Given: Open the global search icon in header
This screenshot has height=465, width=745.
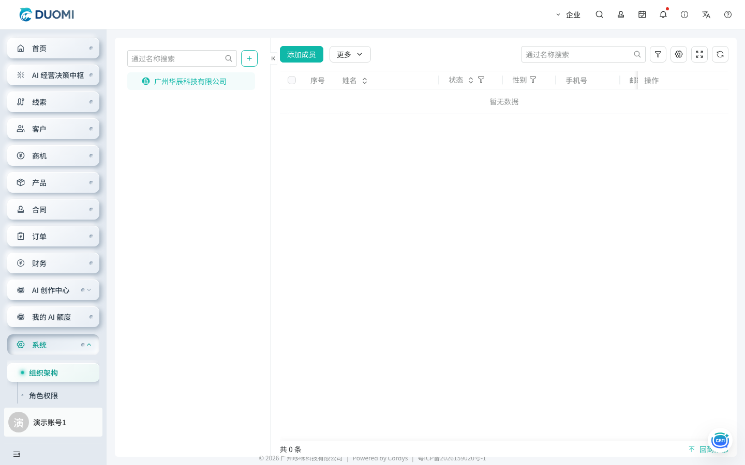Looking at the screenshot, I should (600, 14).
